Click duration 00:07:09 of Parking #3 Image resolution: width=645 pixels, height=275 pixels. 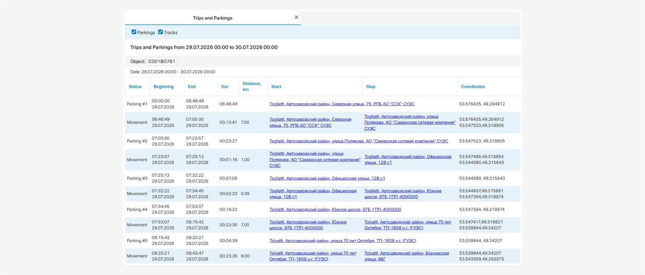click(228, 178)
